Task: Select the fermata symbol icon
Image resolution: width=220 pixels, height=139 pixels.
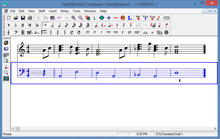Action: 145,32
